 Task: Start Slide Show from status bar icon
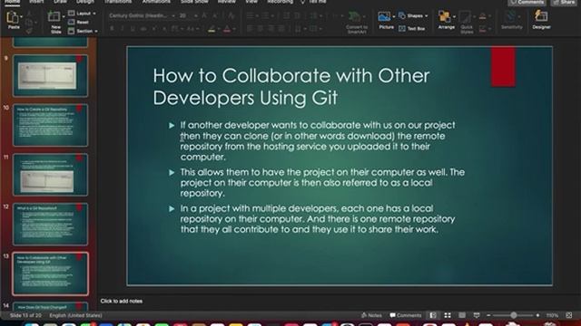click(x=477, y=315)
